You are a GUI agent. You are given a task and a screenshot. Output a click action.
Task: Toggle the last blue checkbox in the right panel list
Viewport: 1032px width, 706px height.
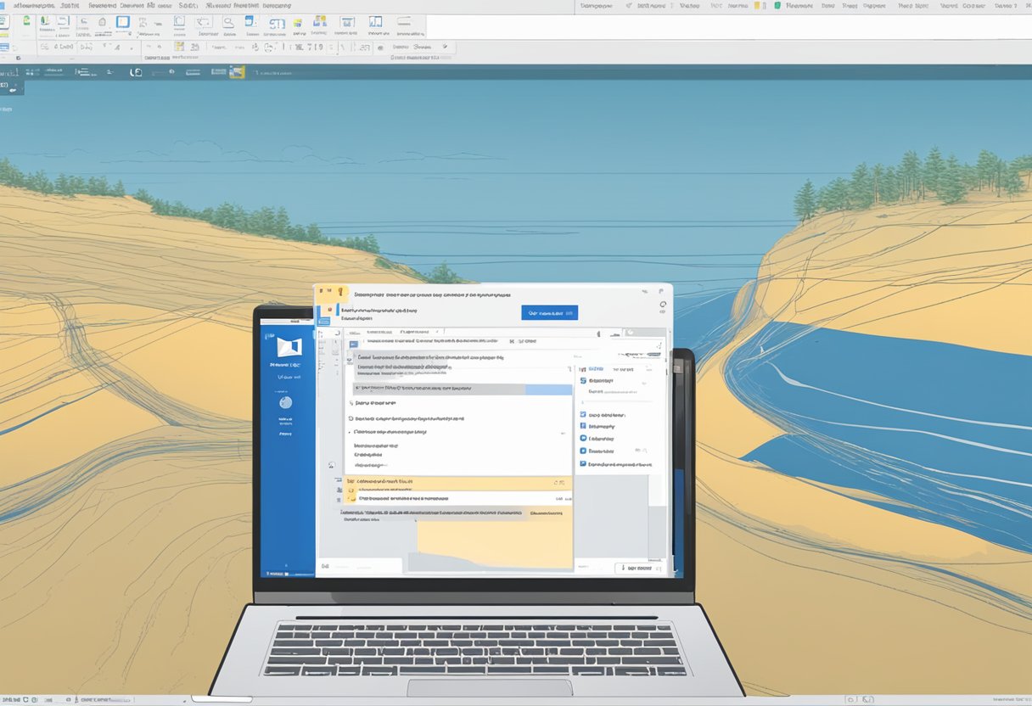click(x=583, y=464)
